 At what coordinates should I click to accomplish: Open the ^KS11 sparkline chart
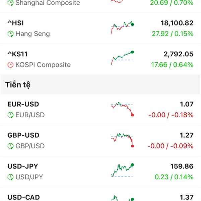(x=122, y=58)
